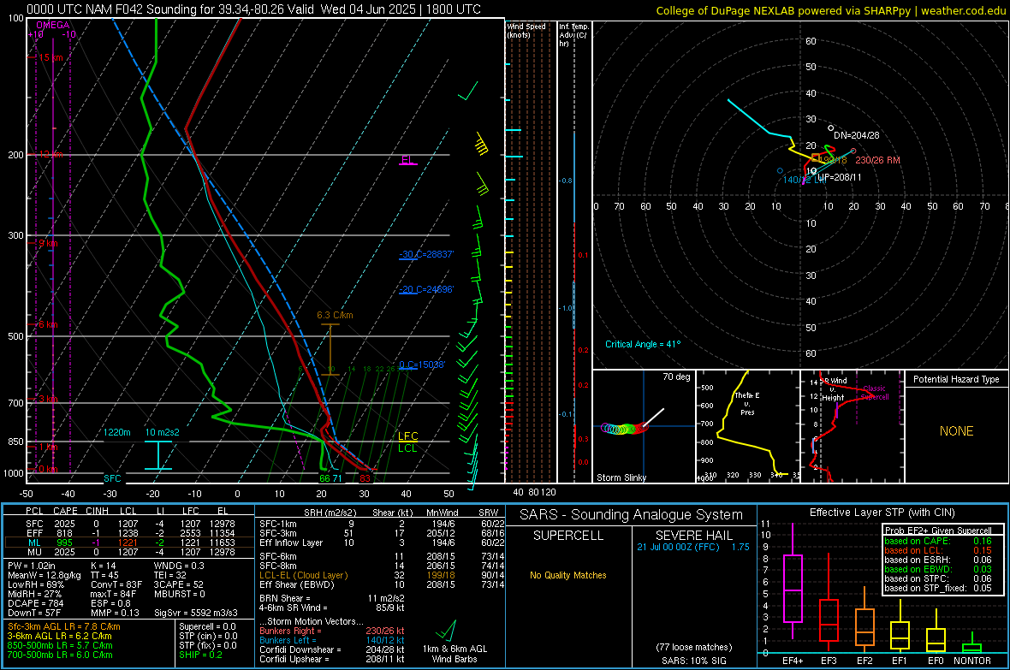1010x670 pixels.
Task: Click the NONE hazard type text
Action: click(x=956, y=431)
